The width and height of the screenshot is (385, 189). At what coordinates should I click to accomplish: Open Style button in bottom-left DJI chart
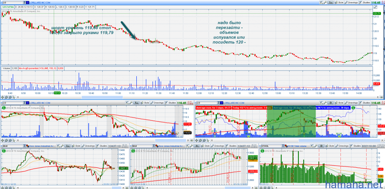click(x=77, y=146)
